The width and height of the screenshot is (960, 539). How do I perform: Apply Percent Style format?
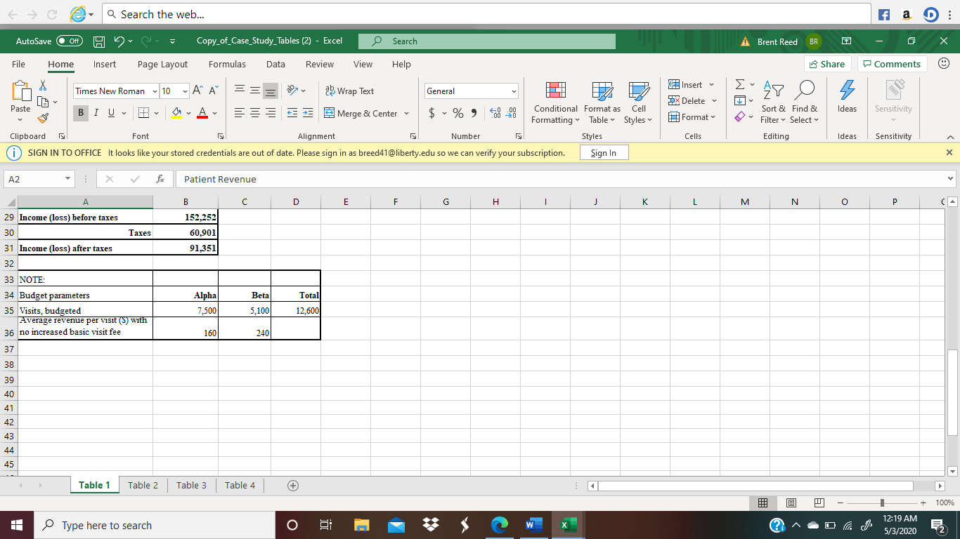coord(458,114)
